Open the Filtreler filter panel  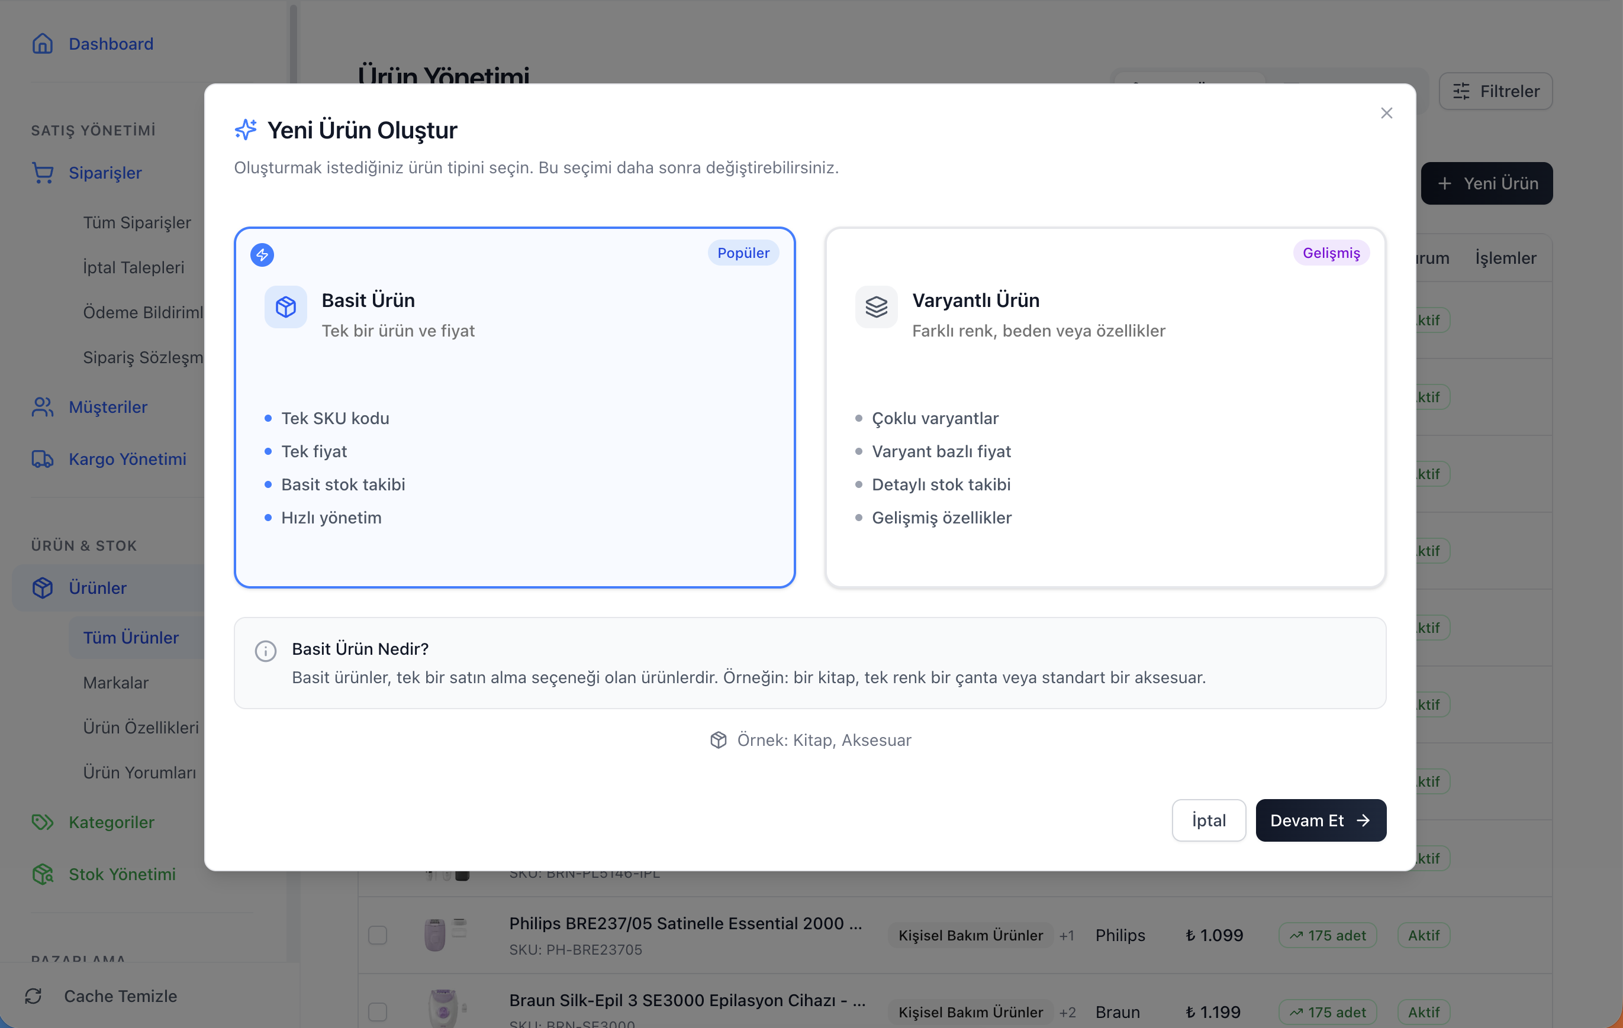click(1495, 91)
